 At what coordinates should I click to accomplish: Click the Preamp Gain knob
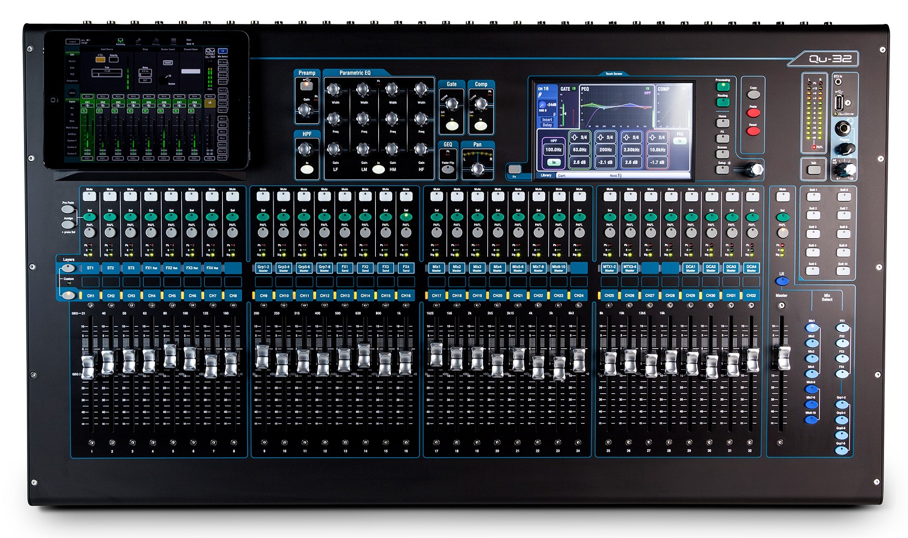pos(306,110)
